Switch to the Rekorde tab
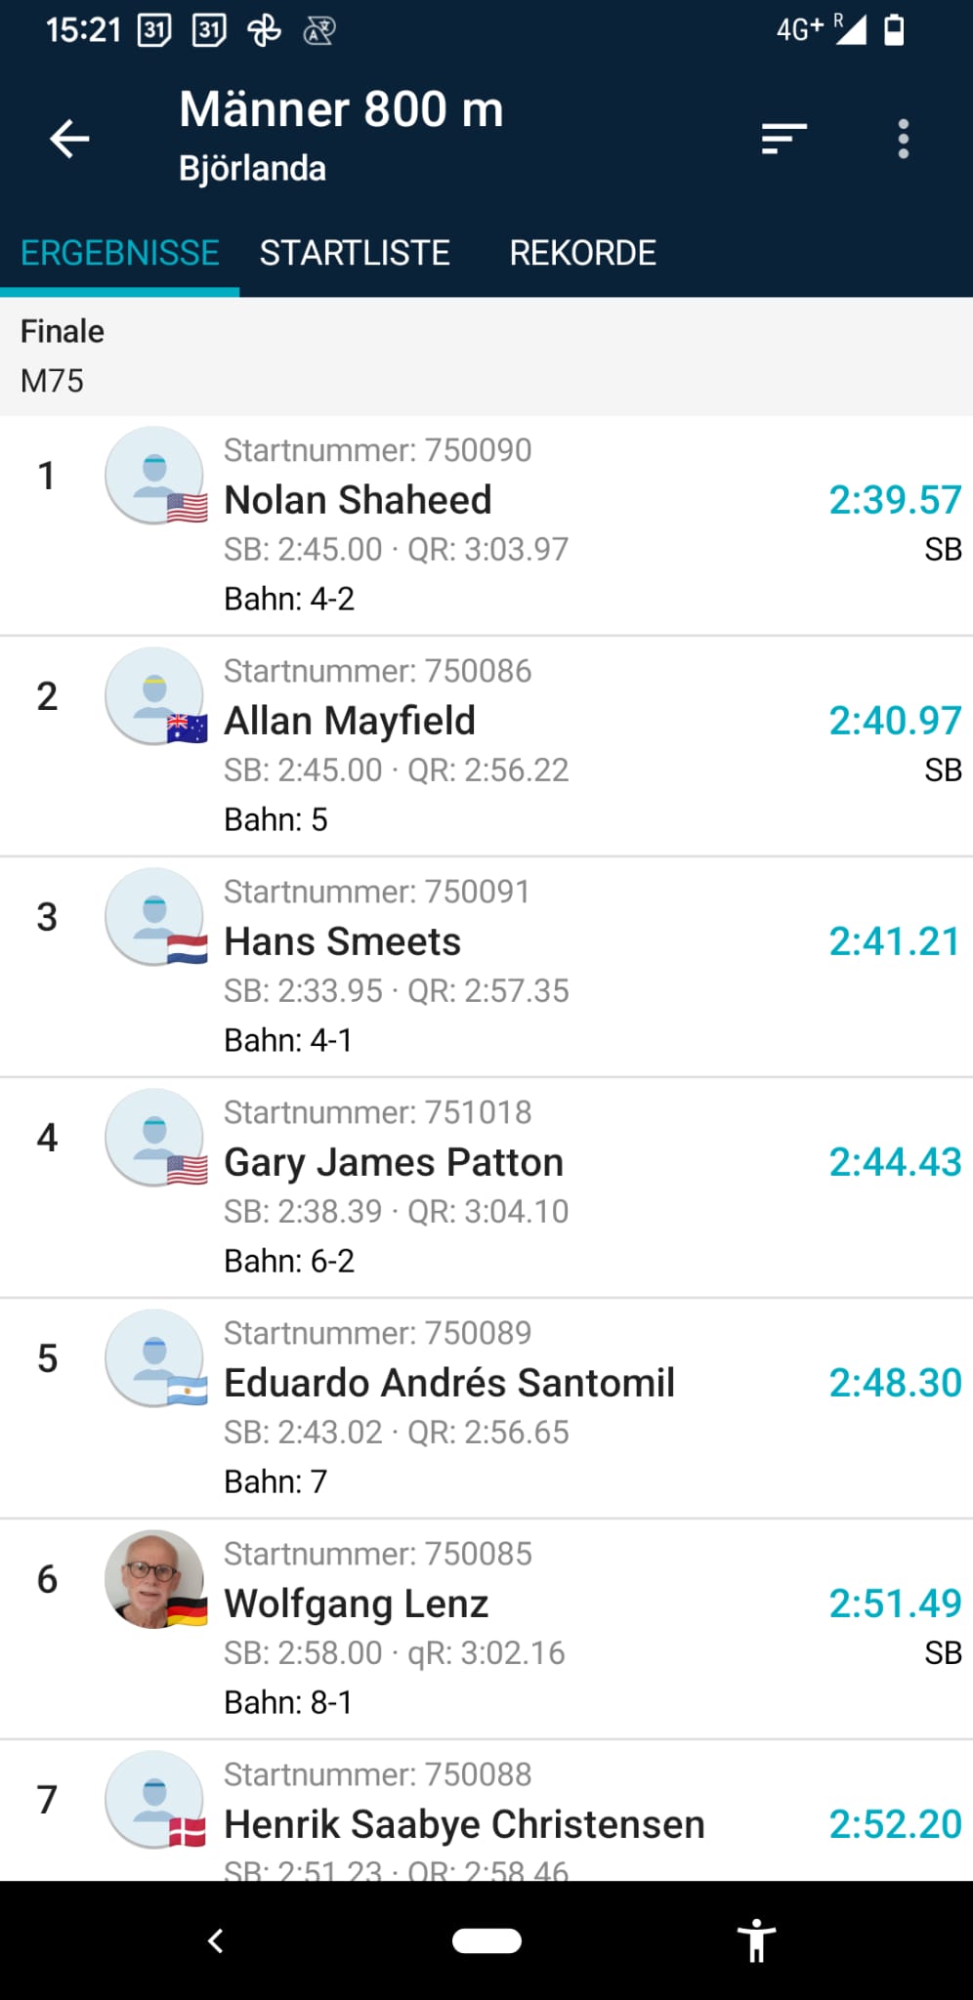973x2000 pixels. [x=582, y=253]
